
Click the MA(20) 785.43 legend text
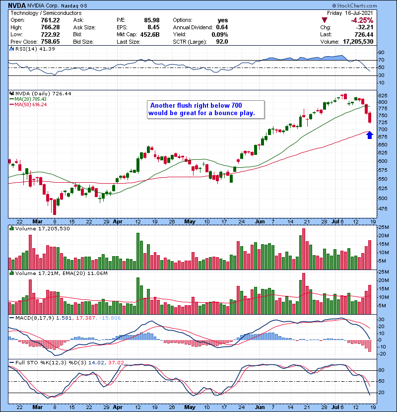tap(30, 99)
